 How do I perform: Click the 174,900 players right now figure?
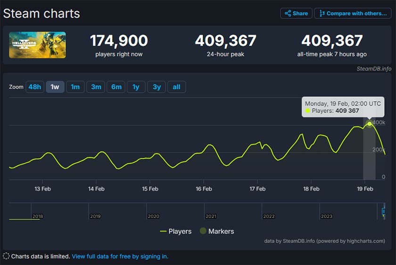(119, 40)
